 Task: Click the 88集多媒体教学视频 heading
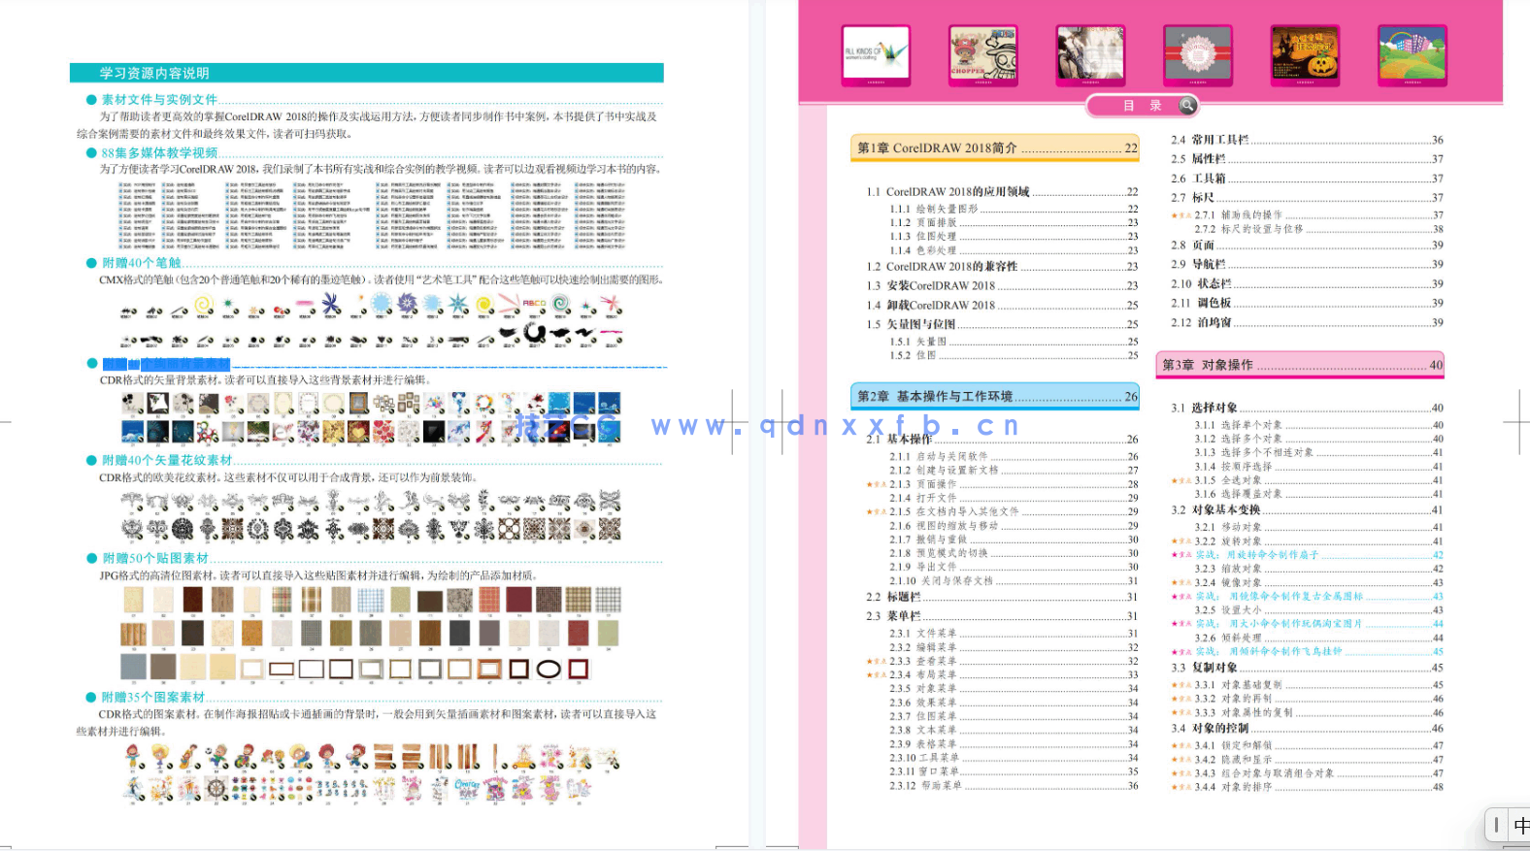coord(159,152)
